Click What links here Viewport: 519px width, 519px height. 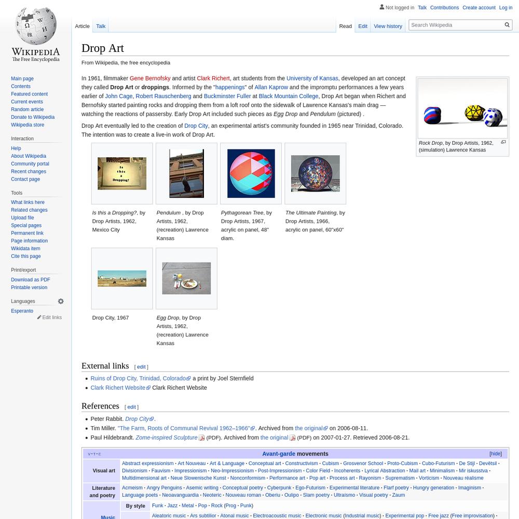click(x=28, y=202)
